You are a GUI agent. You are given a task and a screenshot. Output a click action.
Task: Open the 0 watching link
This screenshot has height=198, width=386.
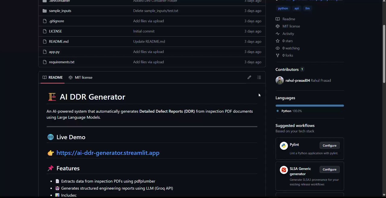(x=291, y=48)
